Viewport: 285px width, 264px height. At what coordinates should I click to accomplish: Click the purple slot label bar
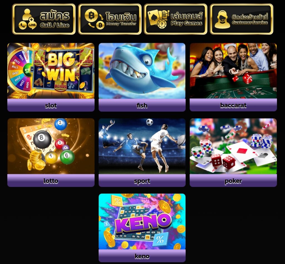(x=51, y=105)
